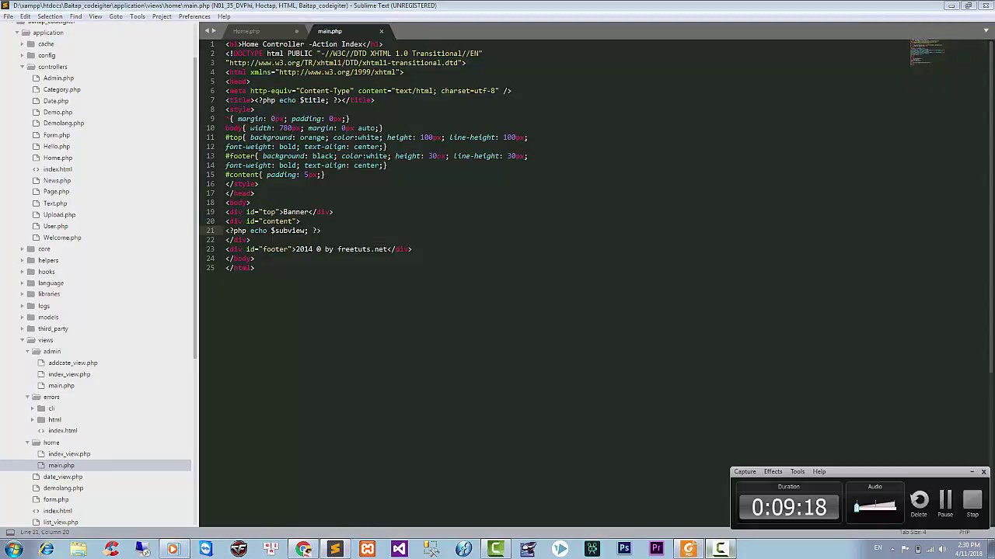Open Google Chrome from the taskbar

303,549
